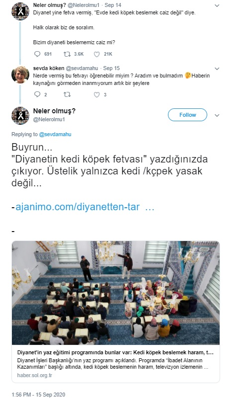
Task: Like the first tweet with 21K likes
Action: point(97,54)
